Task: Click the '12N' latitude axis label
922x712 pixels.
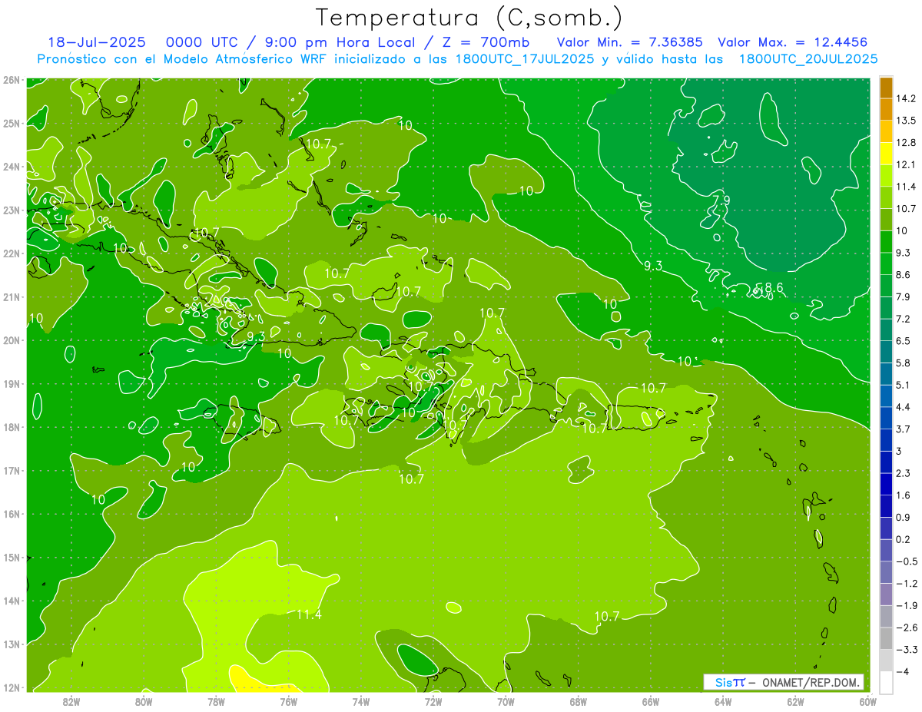Action: [x=12, y=687]
